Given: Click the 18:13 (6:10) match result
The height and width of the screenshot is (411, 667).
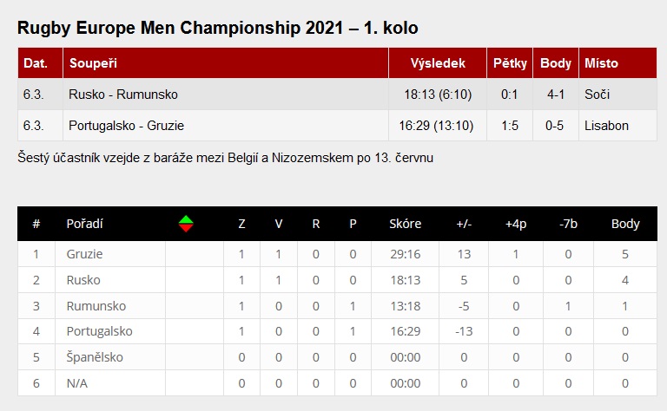Looking at the screenshot, I should point(436,95).
